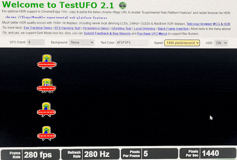This screenshot has height=160, width=237.
Task: Click the UFO Count input field
Action: click(36, 42)
